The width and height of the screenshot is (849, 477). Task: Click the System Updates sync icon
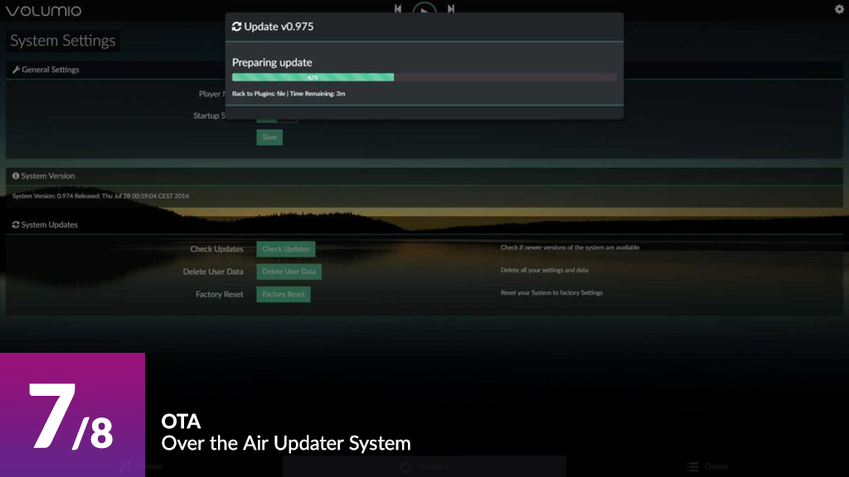point(16,225)
